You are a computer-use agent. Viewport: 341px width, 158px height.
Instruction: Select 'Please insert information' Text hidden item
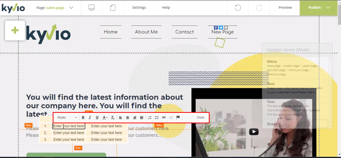[x=295, y=88]
